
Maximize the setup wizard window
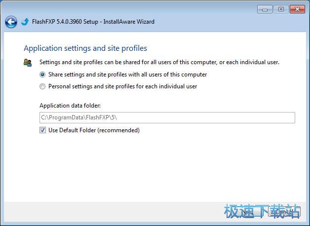pyautogui.click(x=281, y=9)
